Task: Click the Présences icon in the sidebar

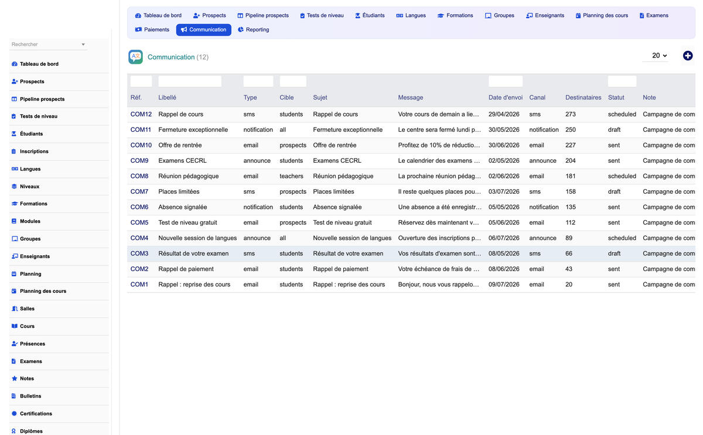Action: [x=15, y=344]
